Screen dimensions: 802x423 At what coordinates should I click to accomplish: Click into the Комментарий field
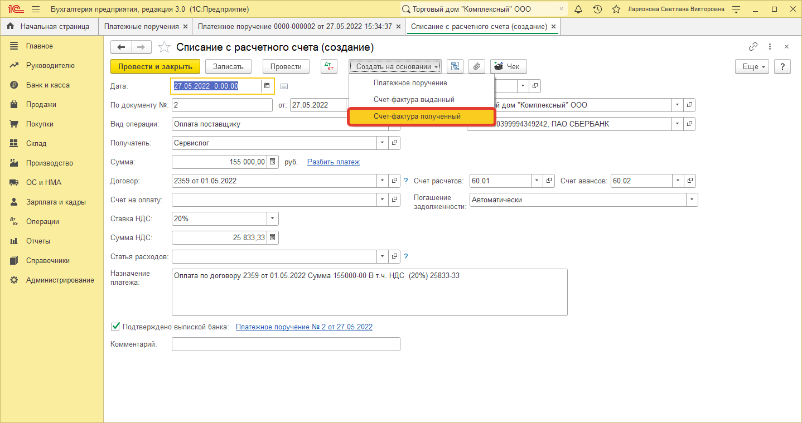pyautogui.click(x=286, y=344)
